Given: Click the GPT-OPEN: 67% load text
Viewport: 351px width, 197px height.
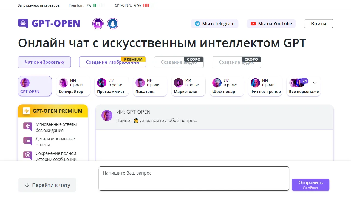Looking at the screenshot, I should click(128, 5).
